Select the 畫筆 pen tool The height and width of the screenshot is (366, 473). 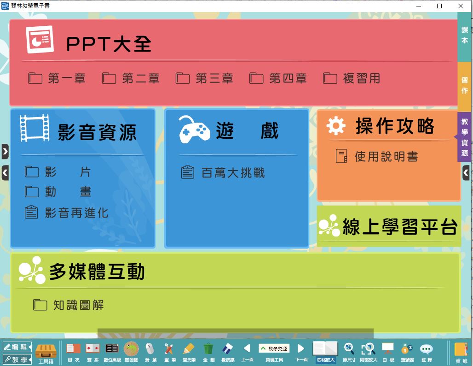pos(169,352)
